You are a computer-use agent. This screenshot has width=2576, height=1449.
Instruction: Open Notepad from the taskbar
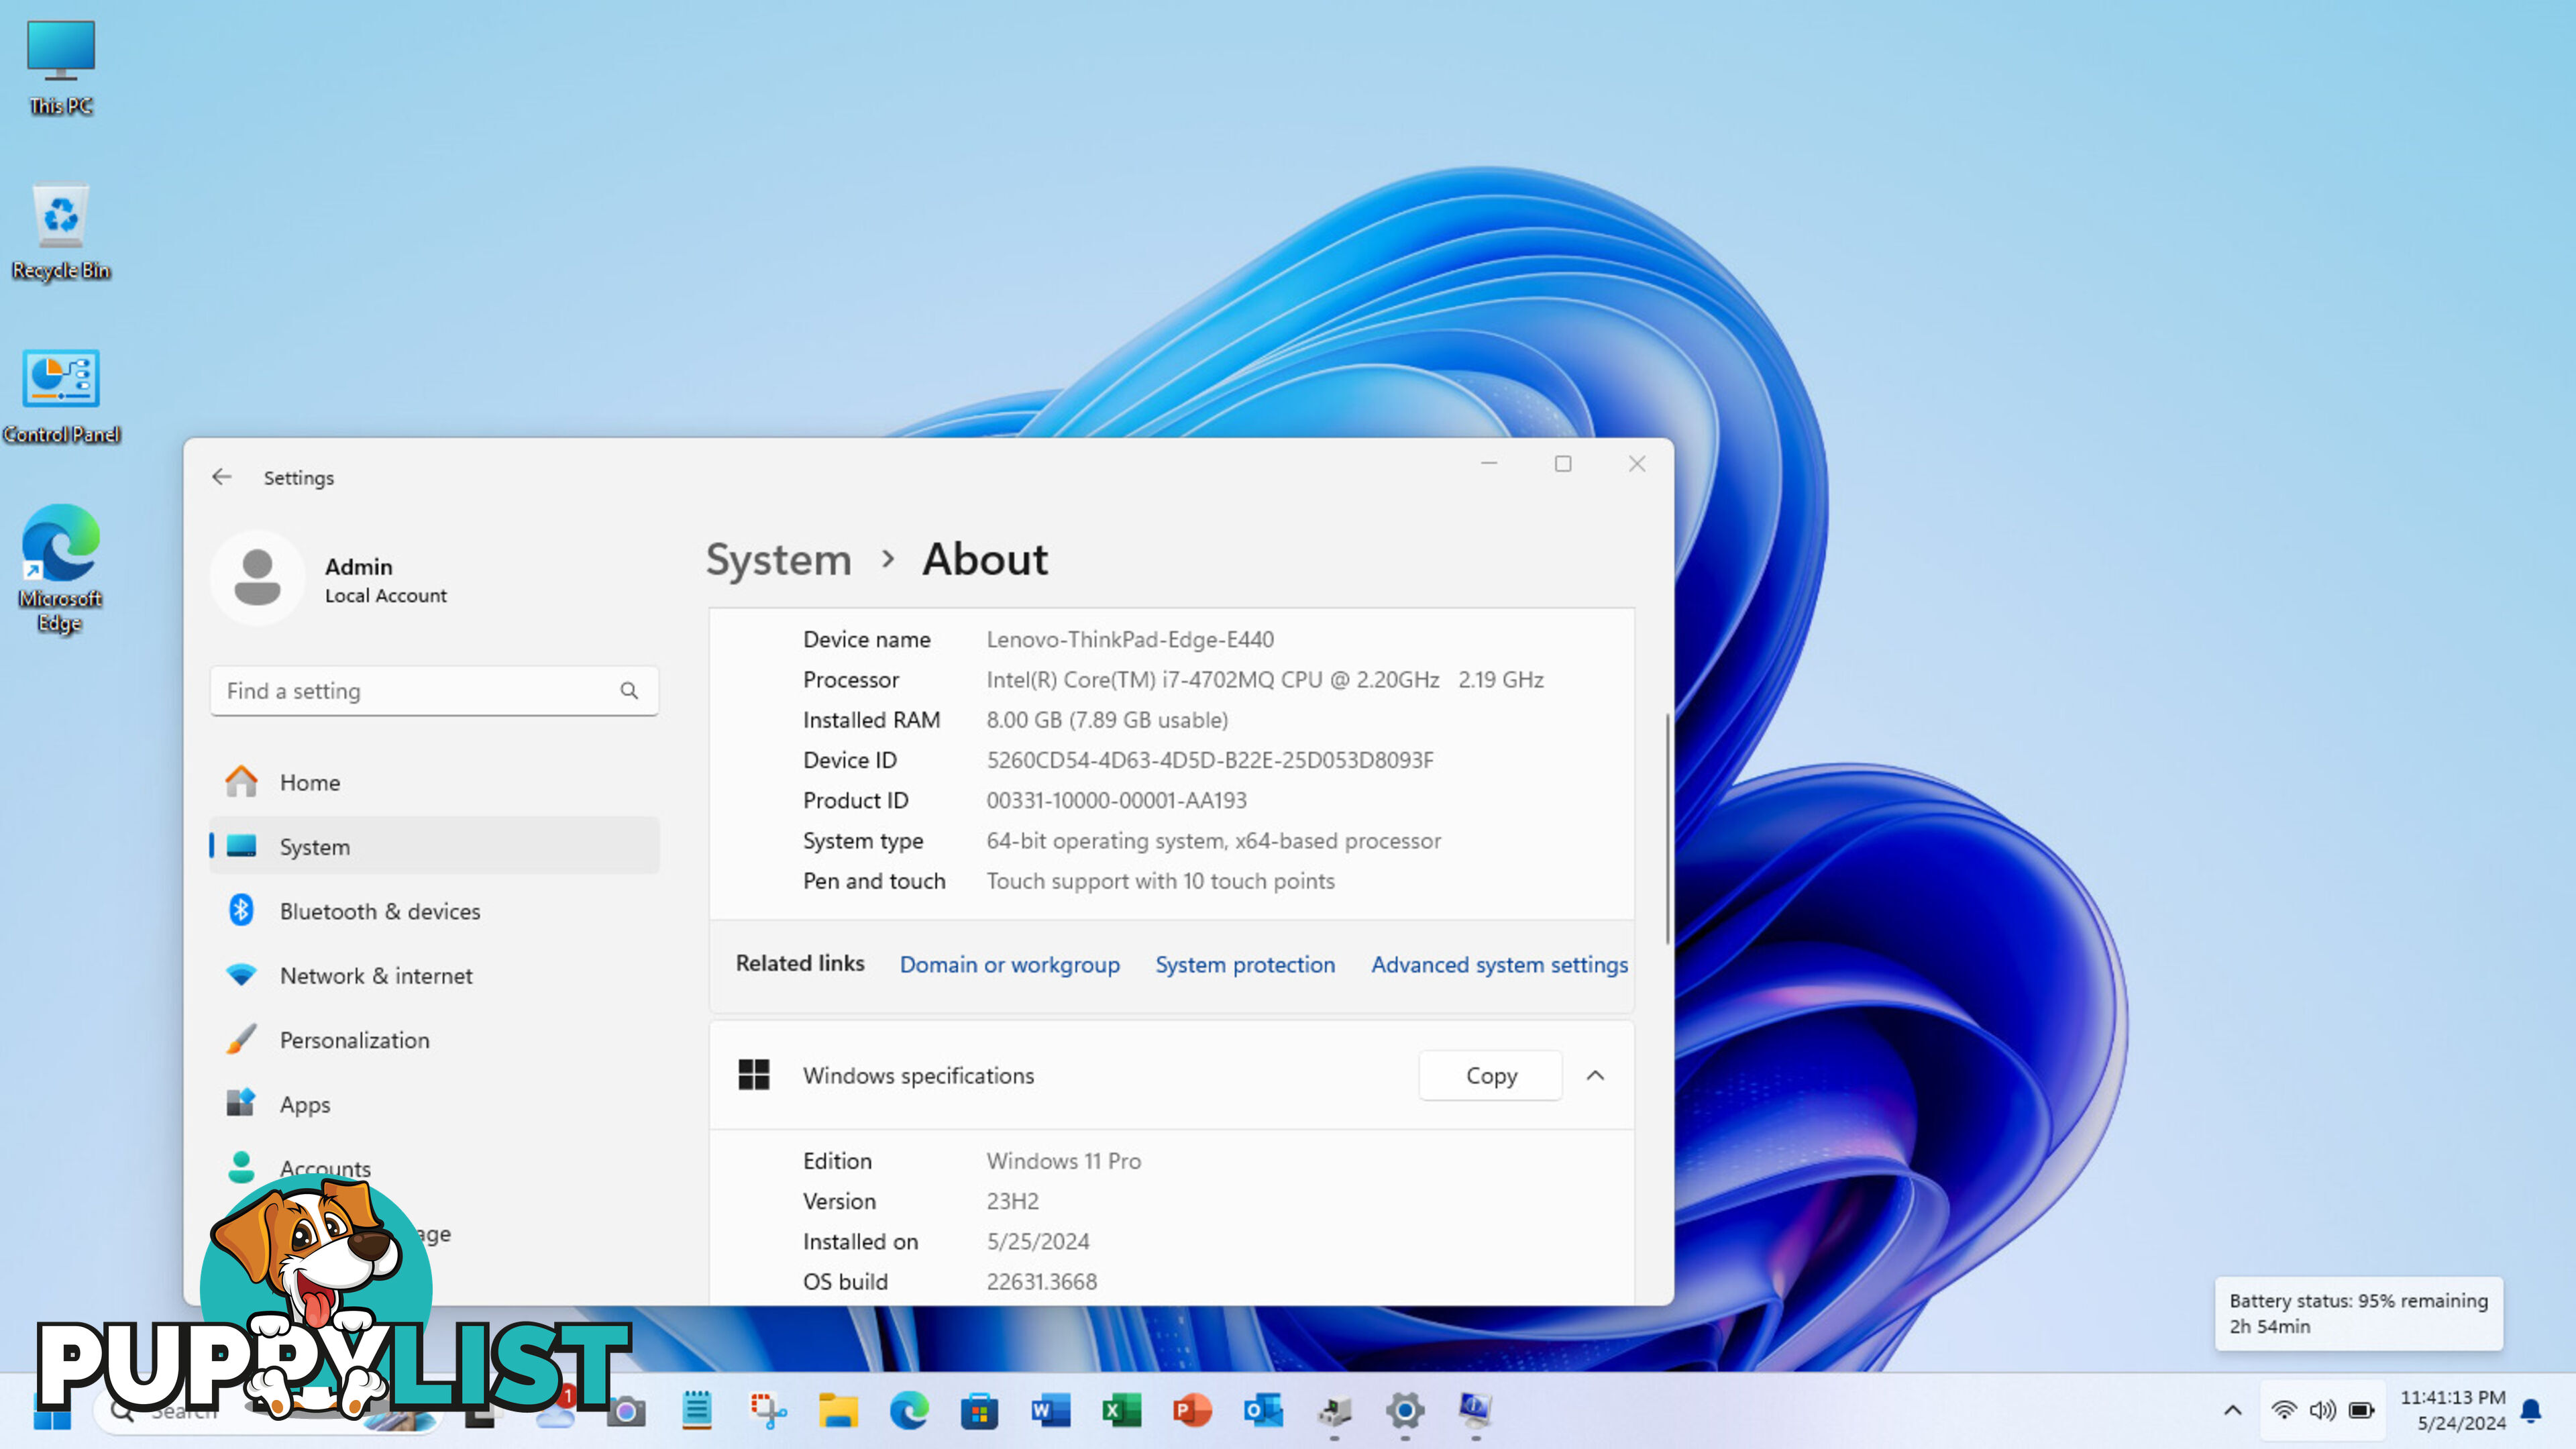point(697,1411)
